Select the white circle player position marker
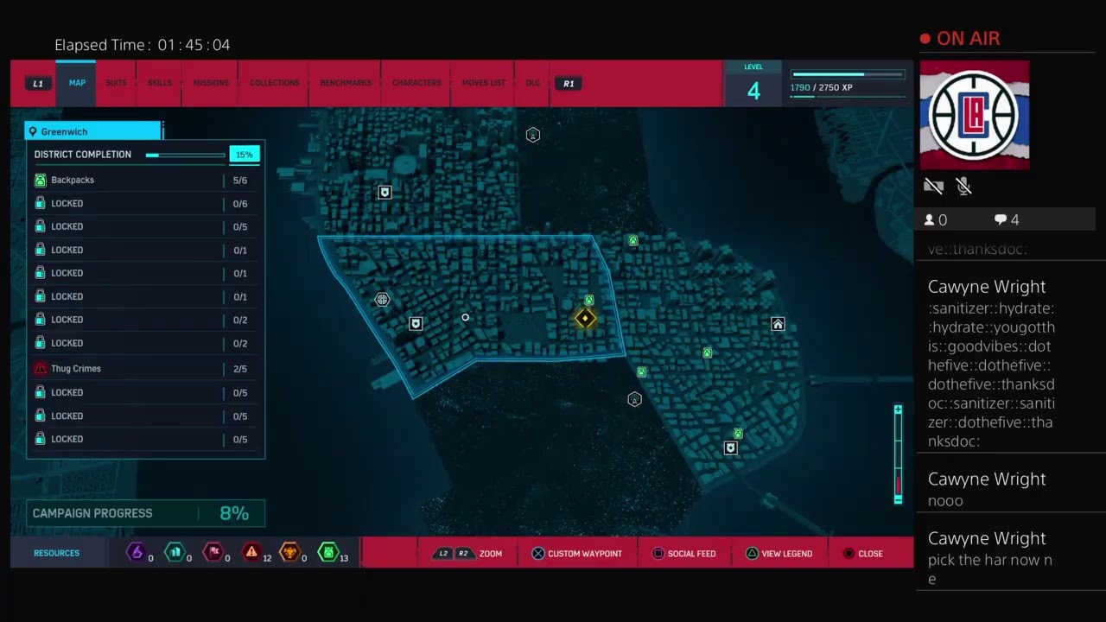Image resolution: width=1106 pixels, height=622 pixels. point(465,317)
